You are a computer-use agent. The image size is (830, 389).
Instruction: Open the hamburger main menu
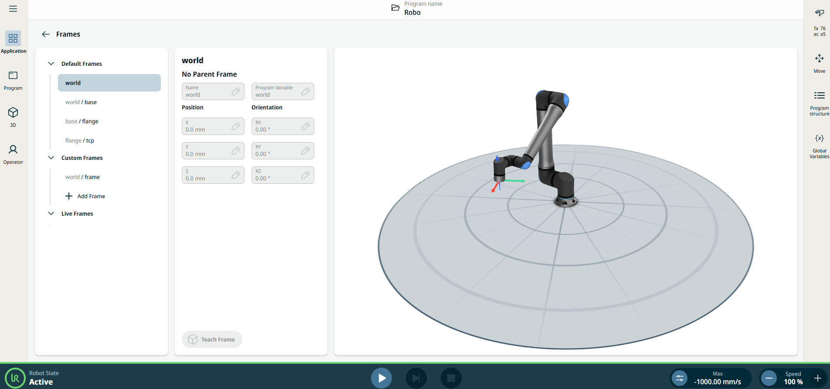(13, 9)
